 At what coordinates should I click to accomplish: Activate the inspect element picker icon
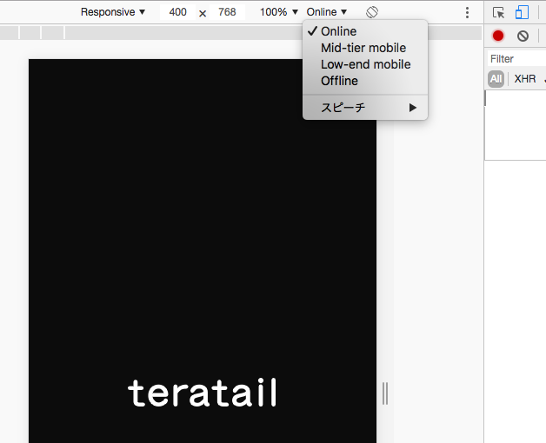pos(499,12)
